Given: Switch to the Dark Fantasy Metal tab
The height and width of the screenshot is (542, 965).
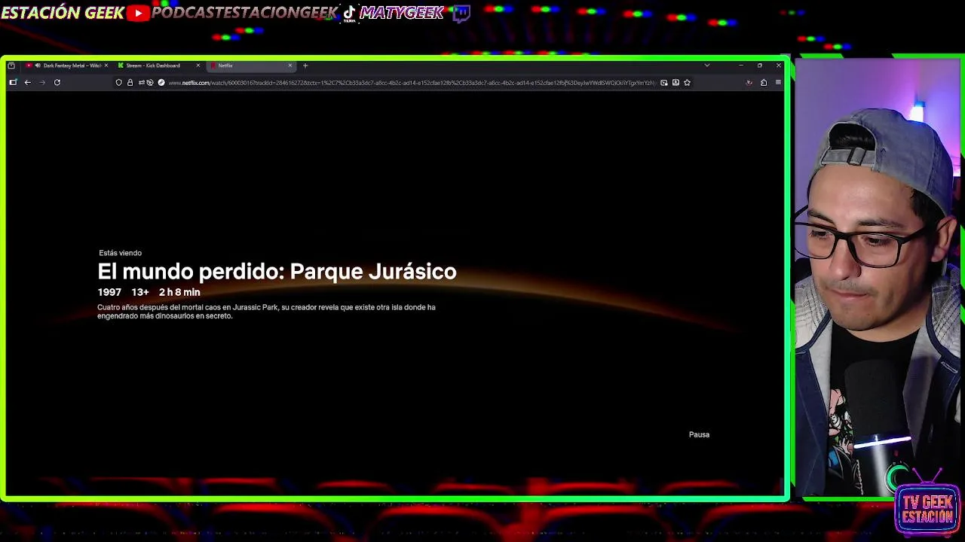Looking at the screenshot, I should pos(66,65).
